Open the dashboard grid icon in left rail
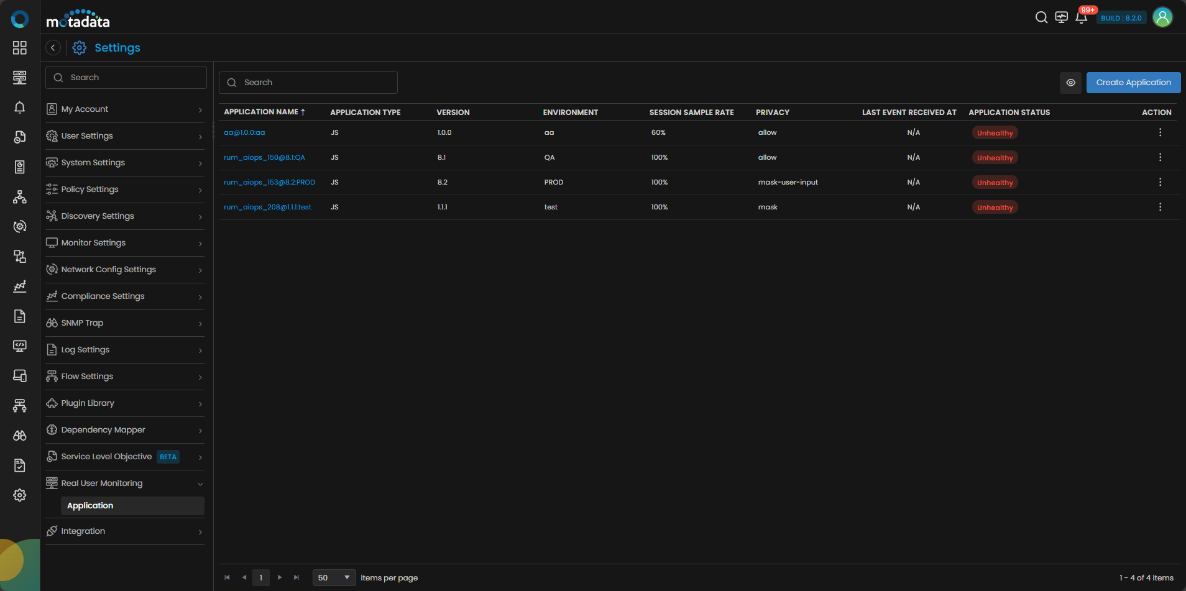This screenshot has width=1186, height=591. pos(20,48)
